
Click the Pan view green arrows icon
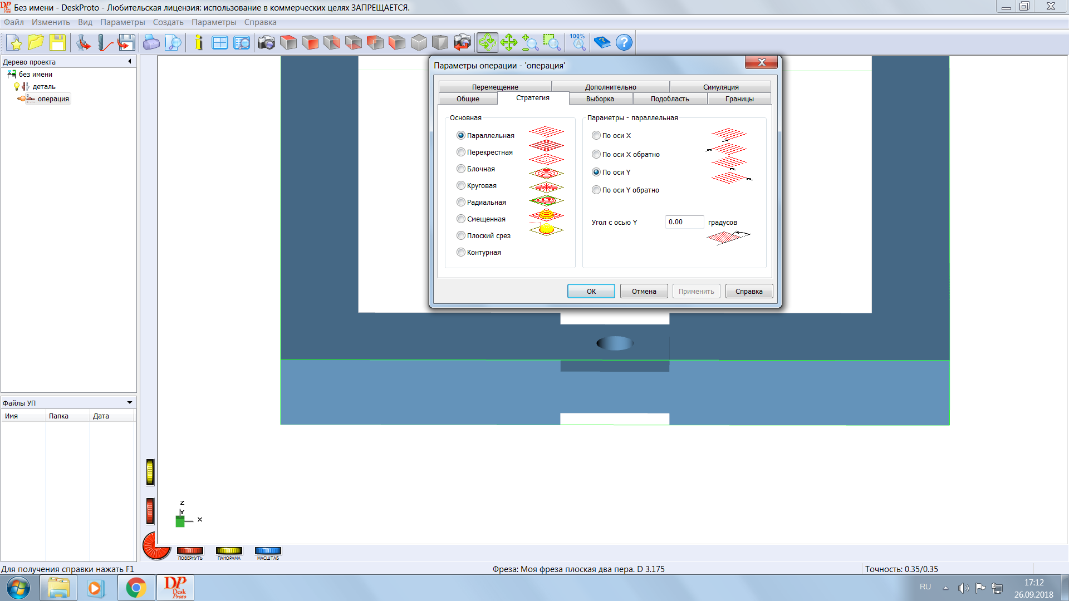point(508,43)
